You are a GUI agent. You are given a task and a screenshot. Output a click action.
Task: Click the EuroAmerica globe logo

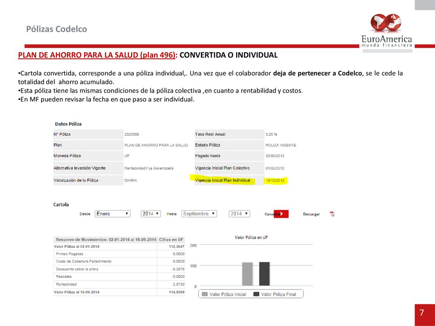pyautogui.click(x=386, y=22)
